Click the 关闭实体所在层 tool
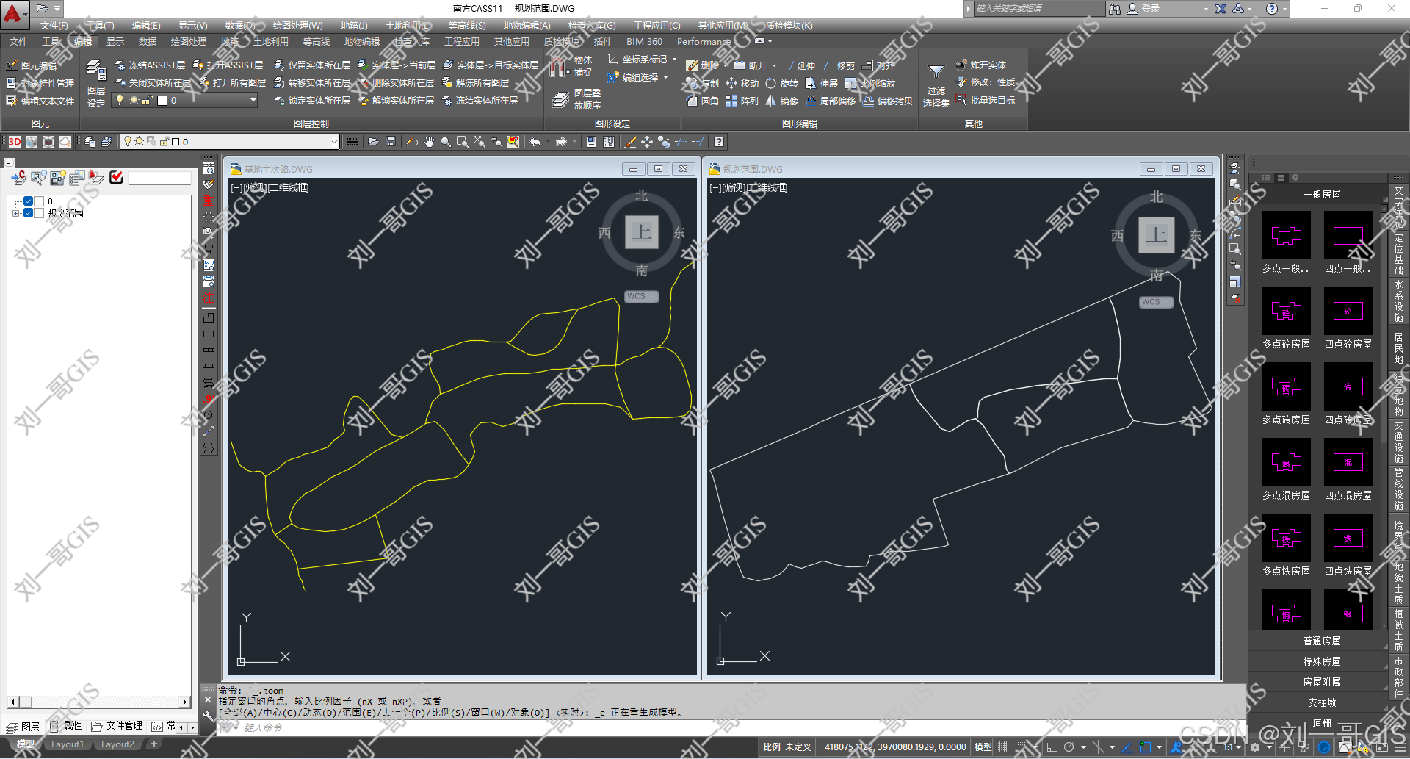 tap(153, 83)
